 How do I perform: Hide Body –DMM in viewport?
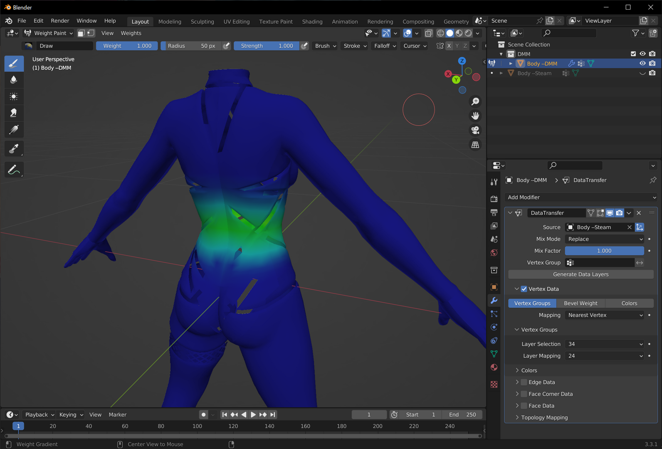642,63
